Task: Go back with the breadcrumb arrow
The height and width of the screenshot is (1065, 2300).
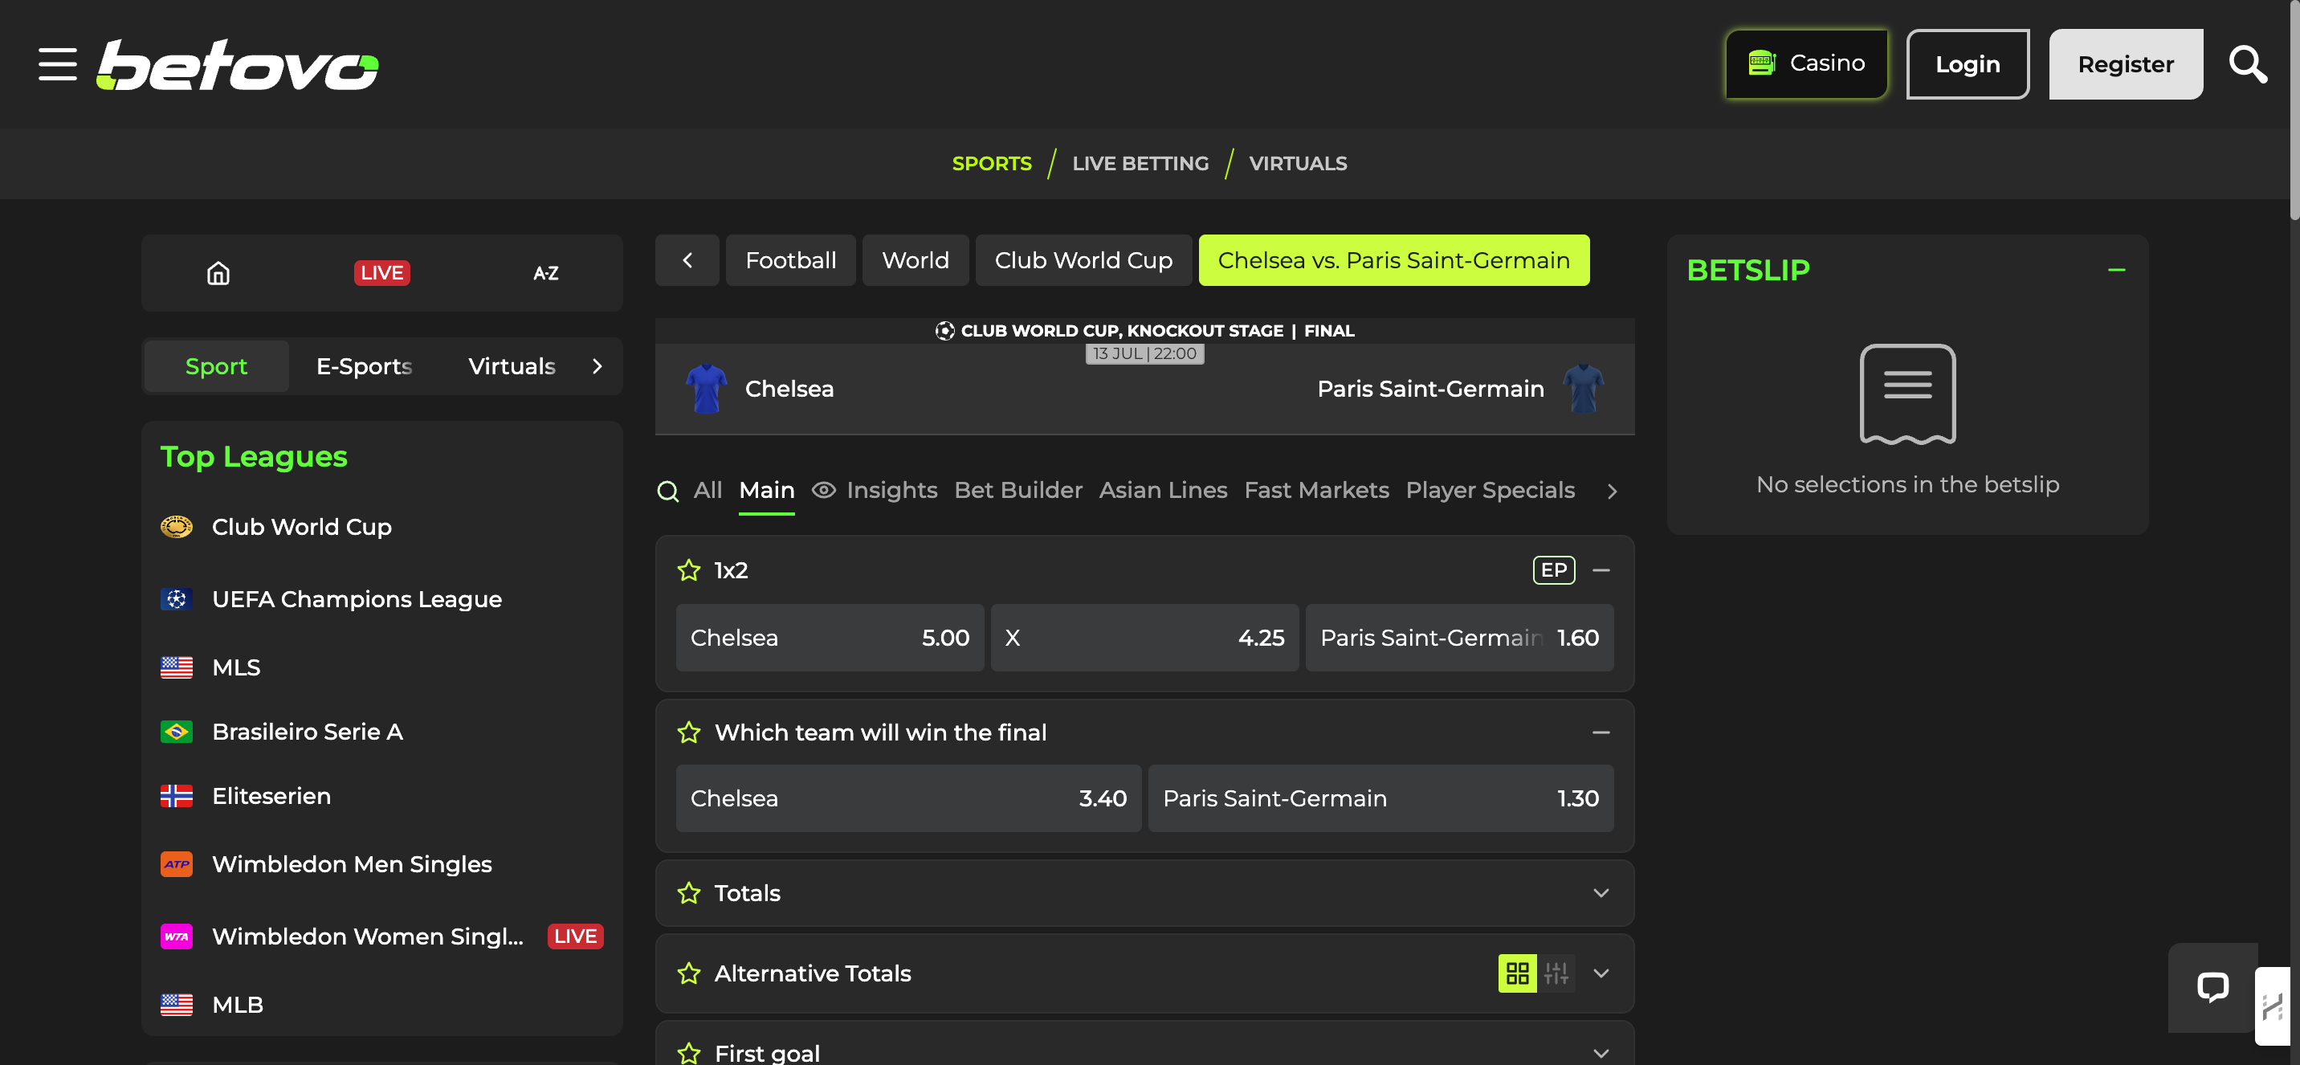Action: tap(687, 261)
